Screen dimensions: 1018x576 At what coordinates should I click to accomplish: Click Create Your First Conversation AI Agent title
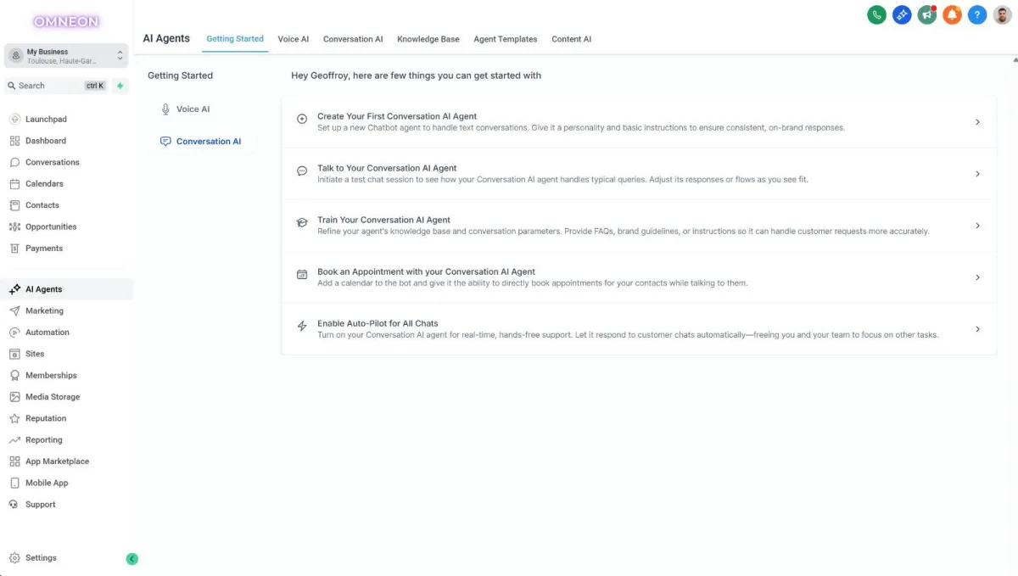click(x=397, y=116)
